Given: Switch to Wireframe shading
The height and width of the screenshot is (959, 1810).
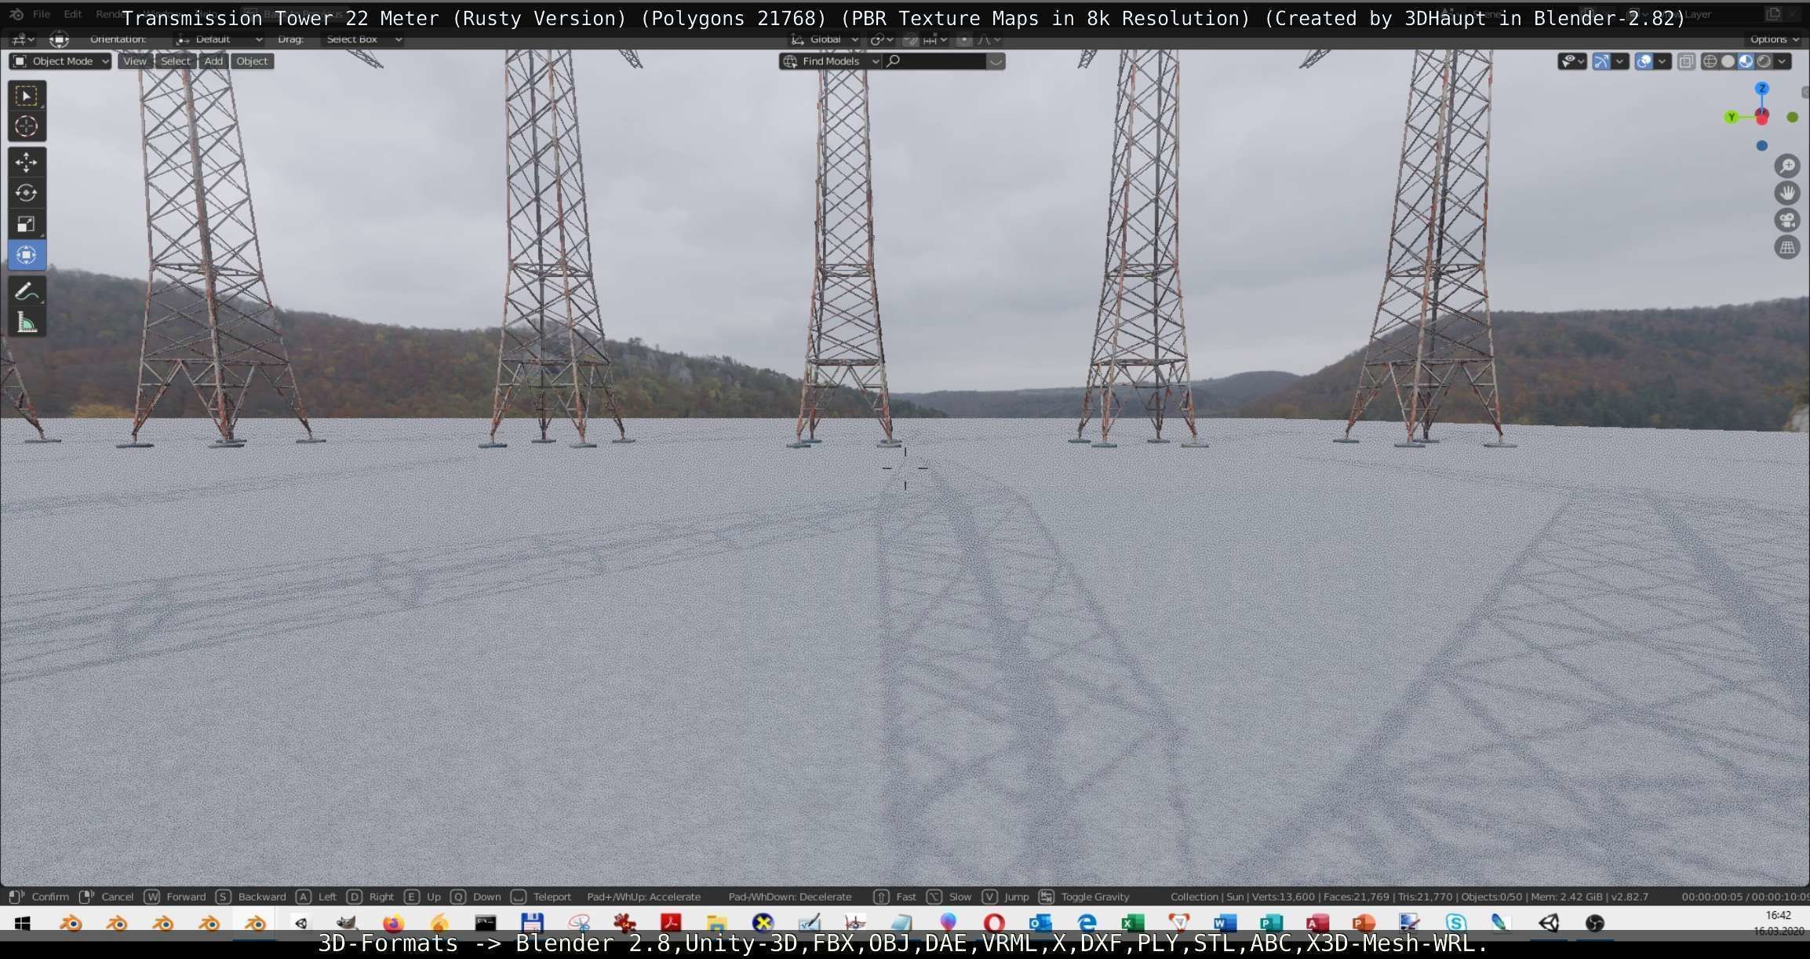Looking at the screenshot, I should click(x=1710, y=61).
